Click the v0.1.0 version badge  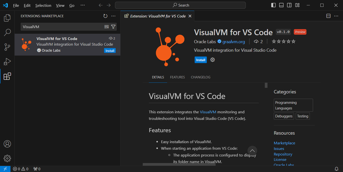click(284, 32)
